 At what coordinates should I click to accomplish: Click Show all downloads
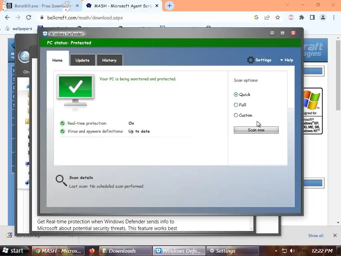pyautogui.click(x=316, y=236)
